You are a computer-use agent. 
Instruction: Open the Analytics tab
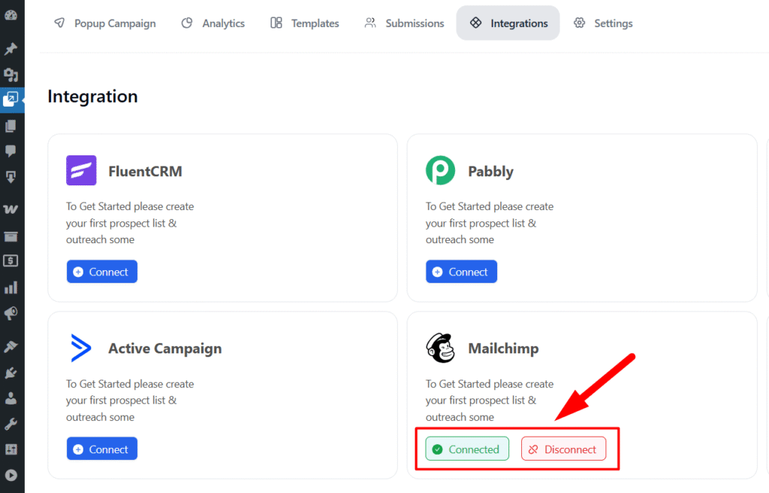point(213,23)
